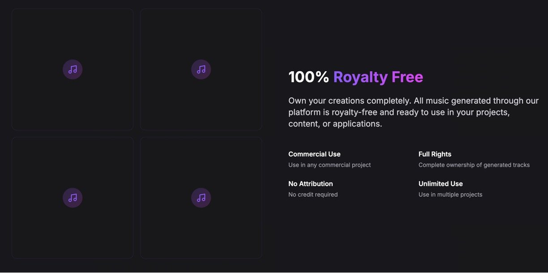Screen dimensions: 548x273
Task: Click the "No credit required" description
Action: point(313,194)
